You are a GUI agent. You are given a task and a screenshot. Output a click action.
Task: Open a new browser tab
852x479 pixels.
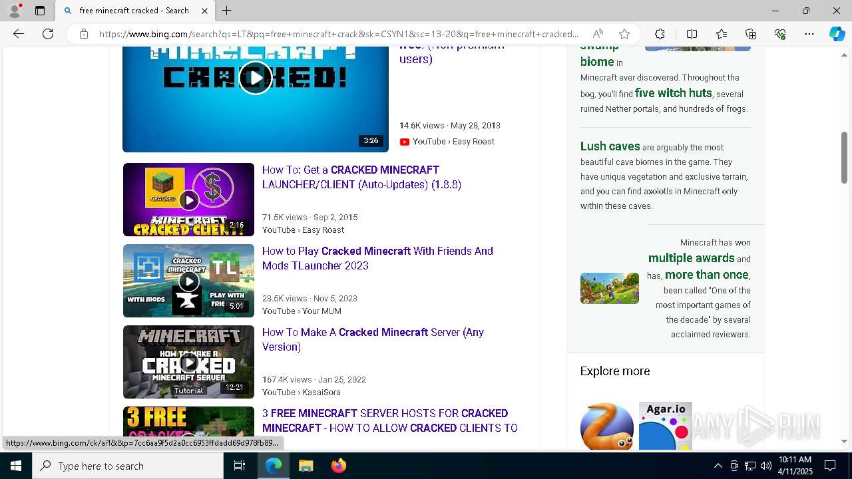coord(226,11)
